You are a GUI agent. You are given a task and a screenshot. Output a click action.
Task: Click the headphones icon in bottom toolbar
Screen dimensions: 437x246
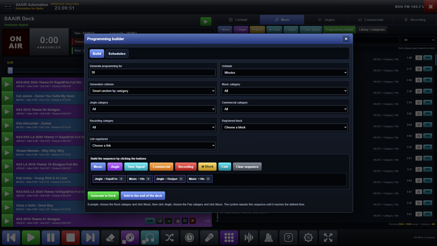150,238
